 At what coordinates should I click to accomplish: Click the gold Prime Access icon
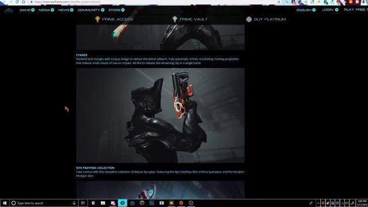point(97,19)
